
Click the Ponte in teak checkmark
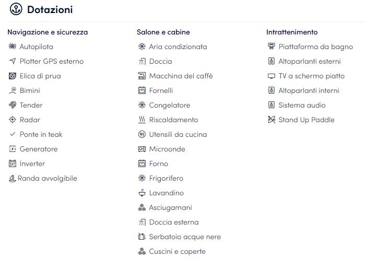click(x=13, y=134)
